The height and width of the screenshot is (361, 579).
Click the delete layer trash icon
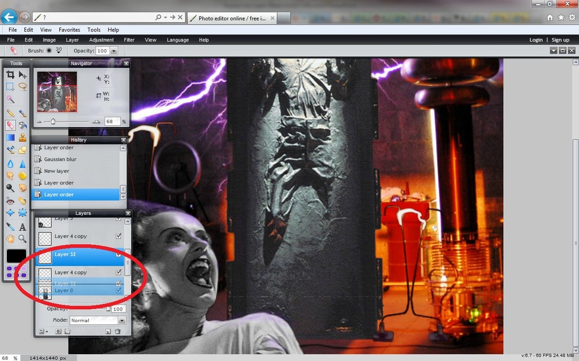(x=118, y=332)
